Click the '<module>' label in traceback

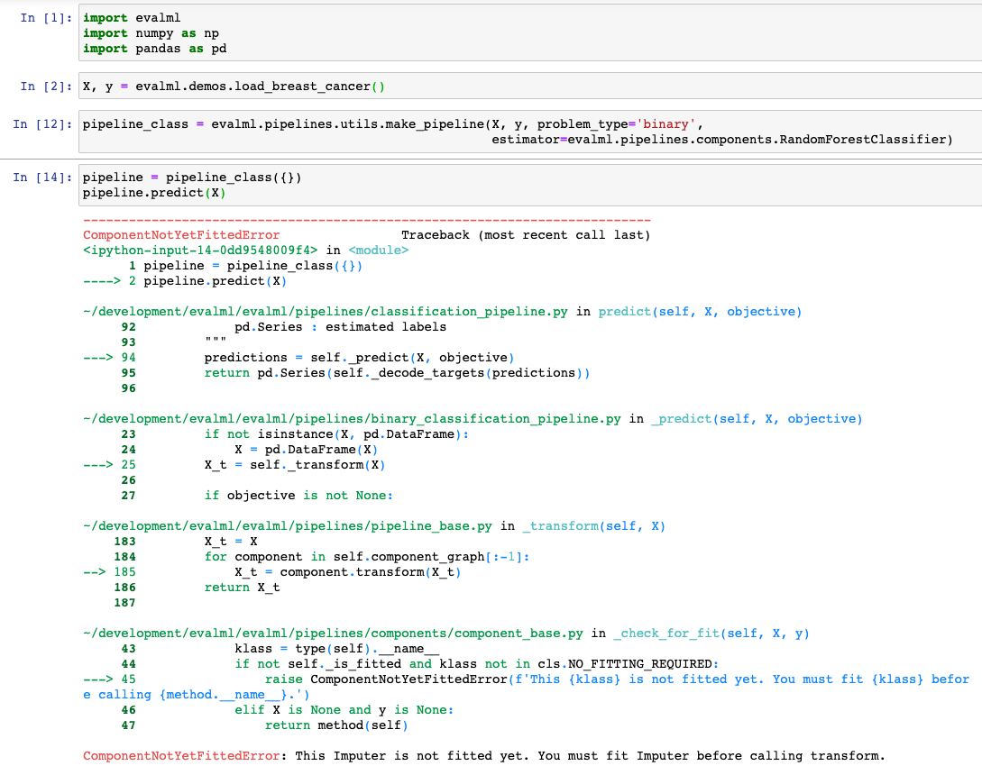tap(378, 251)
